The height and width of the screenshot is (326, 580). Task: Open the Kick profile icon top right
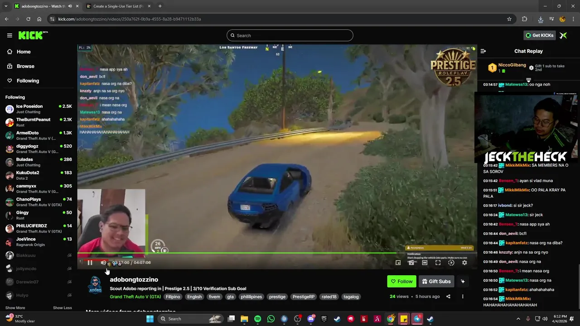[x=563, y=35]
